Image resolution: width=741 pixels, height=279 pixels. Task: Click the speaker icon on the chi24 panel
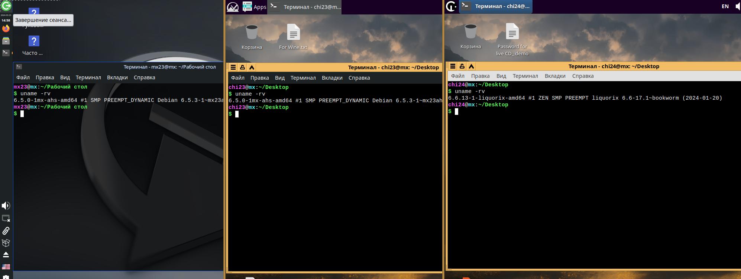(738, 6)
